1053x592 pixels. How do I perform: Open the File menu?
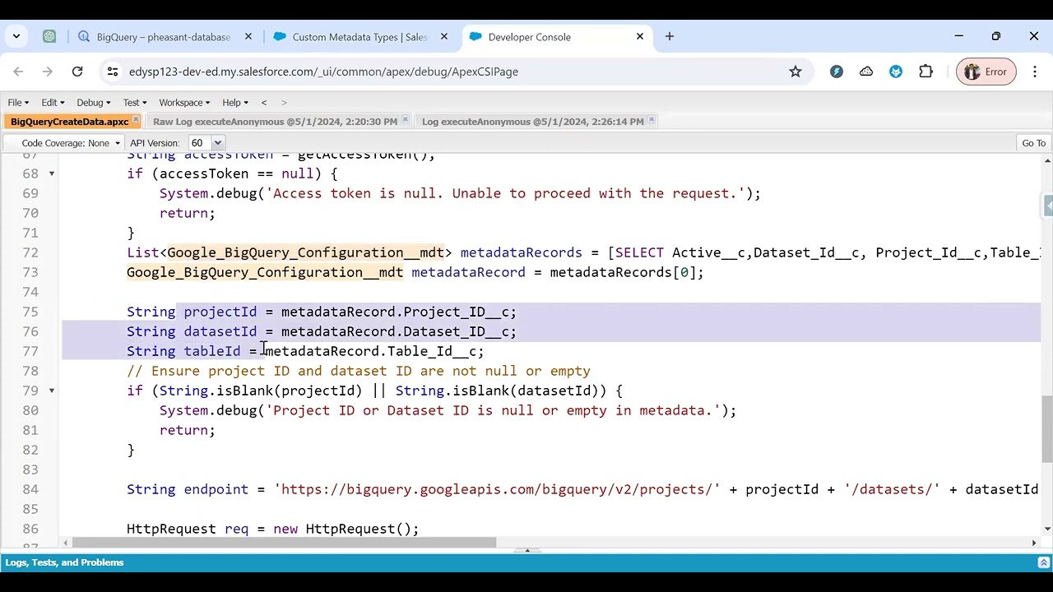18,103
